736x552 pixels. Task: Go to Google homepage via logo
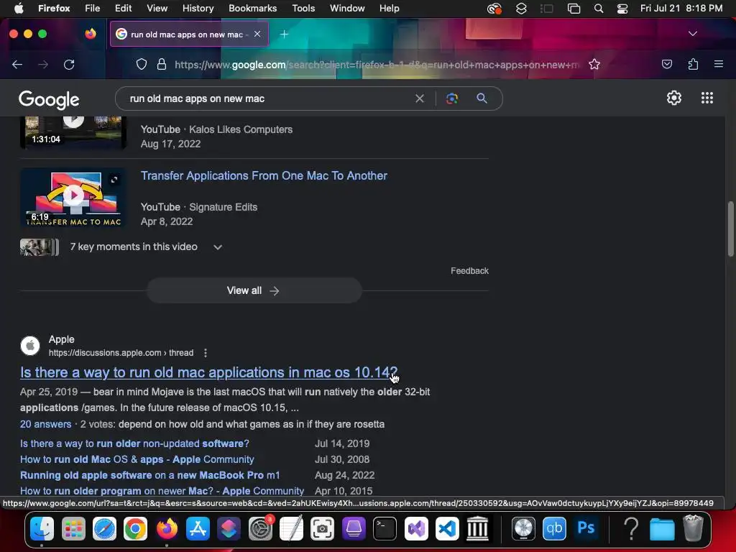(x=49, y=99)
